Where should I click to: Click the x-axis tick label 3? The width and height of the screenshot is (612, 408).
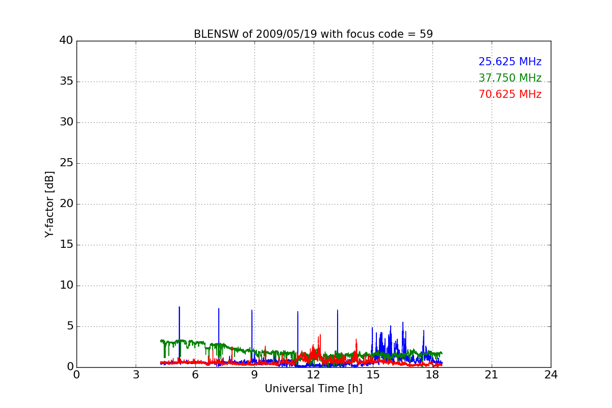(136, 374)
